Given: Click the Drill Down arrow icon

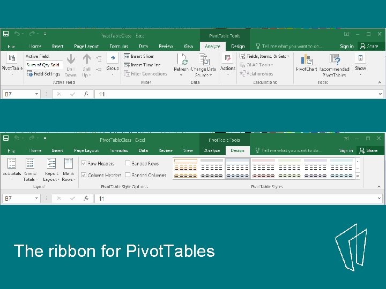Looking at the screenshot, I should 71,59.
